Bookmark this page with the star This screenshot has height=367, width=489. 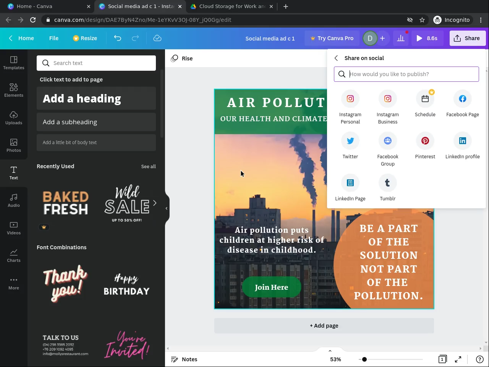click(x=422, y=20)
